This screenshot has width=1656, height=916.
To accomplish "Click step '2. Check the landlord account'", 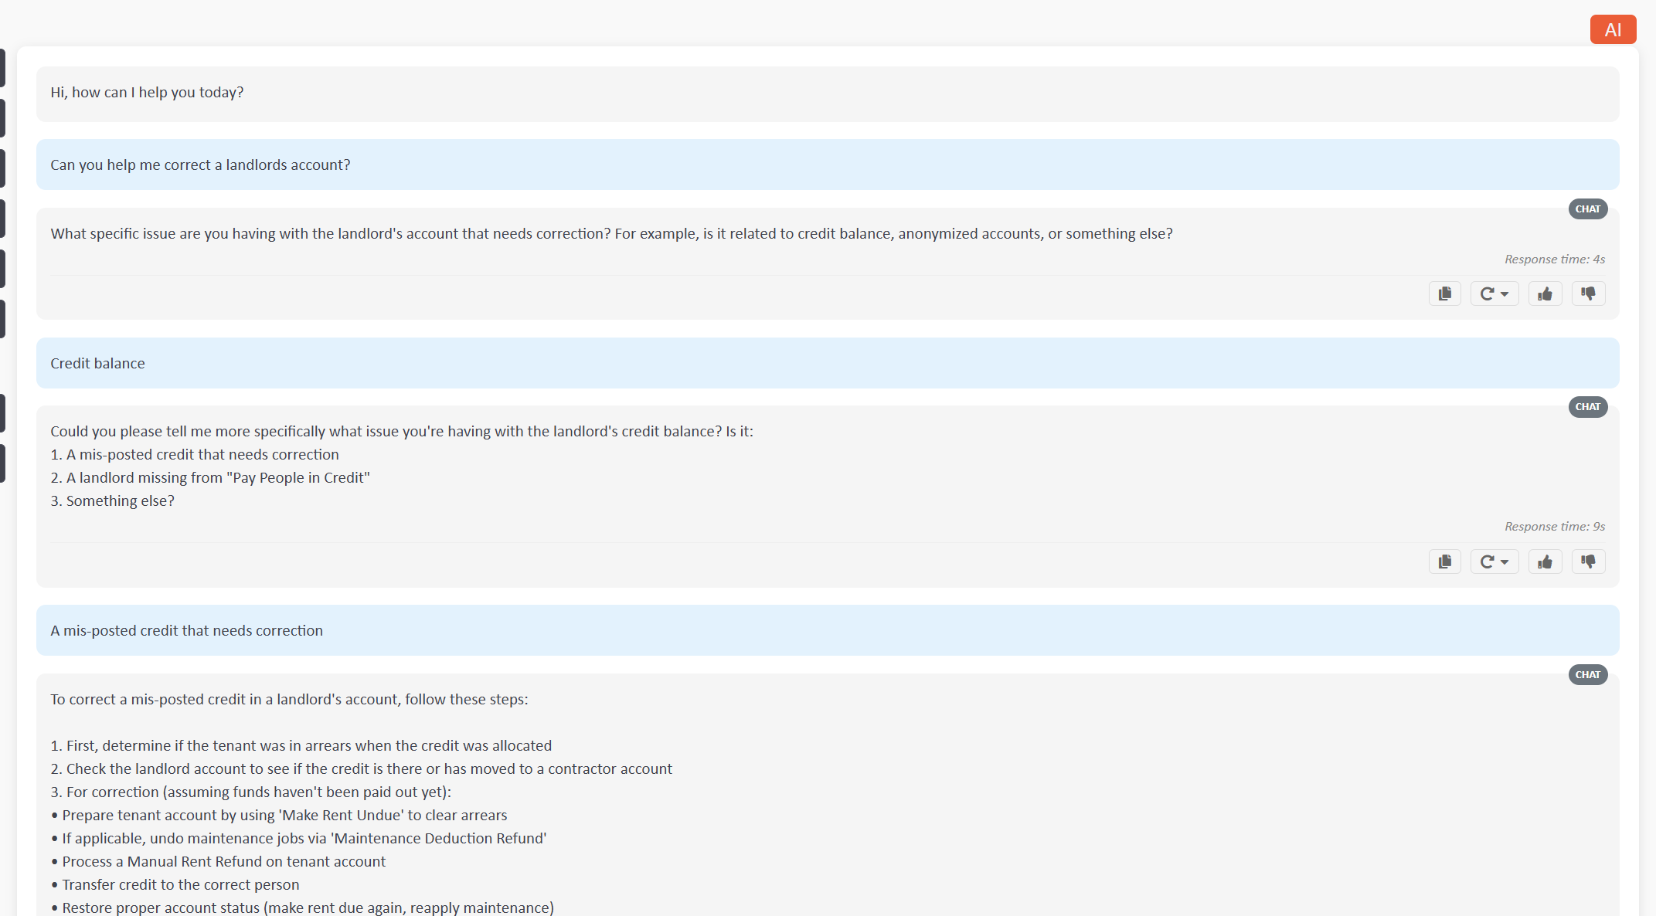I will [362, 769].
